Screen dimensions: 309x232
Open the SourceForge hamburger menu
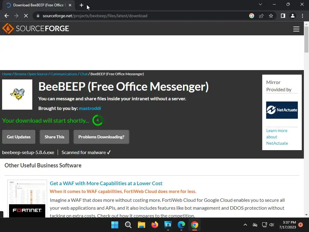coord(296,29)
